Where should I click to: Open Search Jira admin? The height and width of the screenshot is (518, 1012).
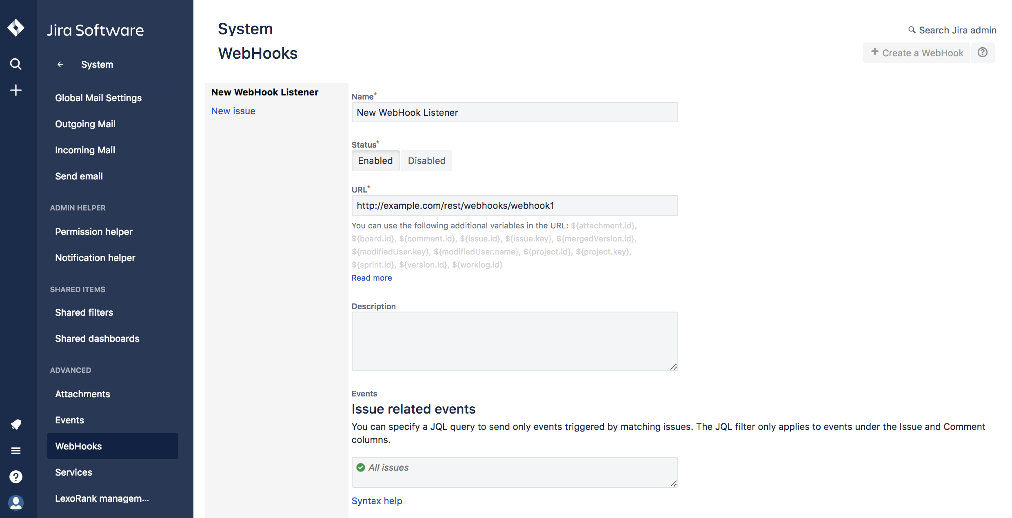(952, 30)
